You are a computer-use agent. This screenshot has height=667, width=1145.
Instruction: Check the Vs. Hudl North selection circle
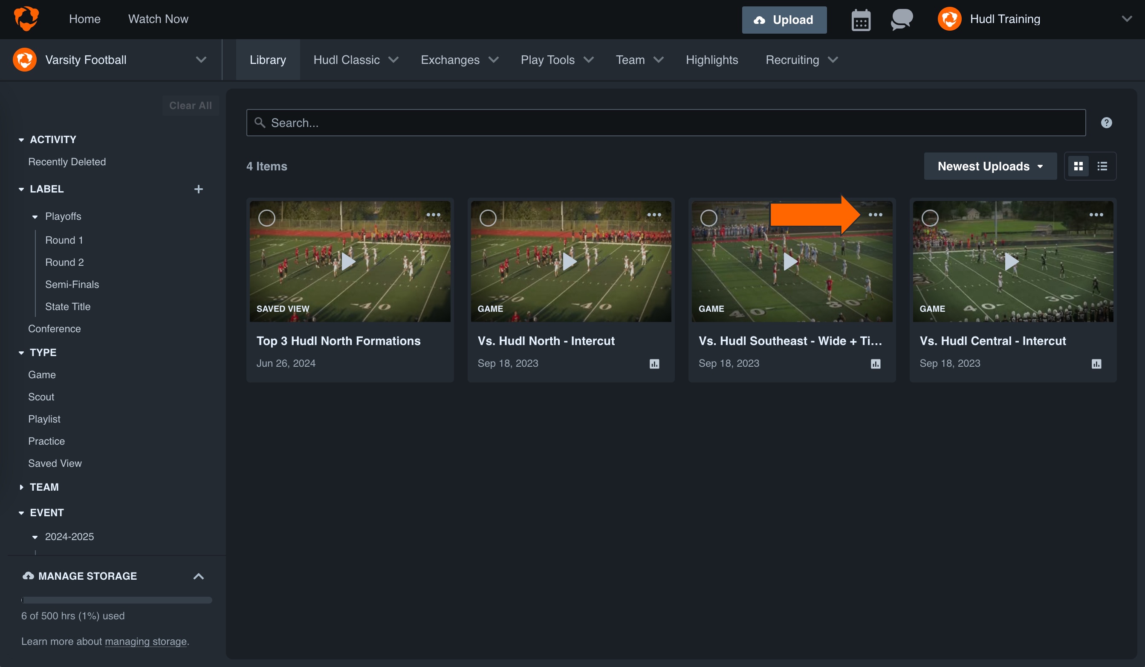point(488,218)
